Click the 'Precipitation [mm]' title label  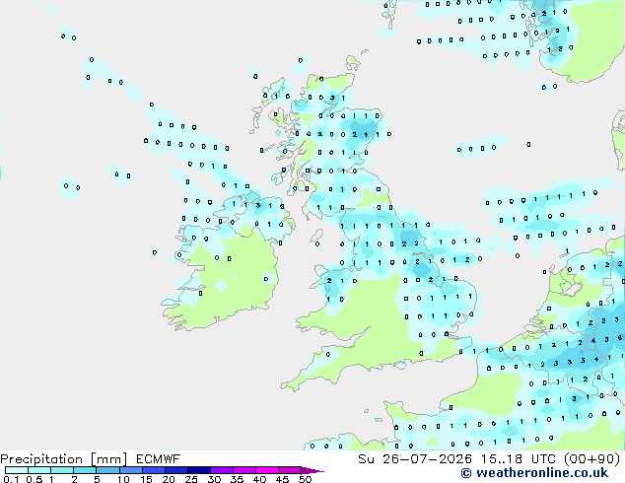tap(64, 459)
